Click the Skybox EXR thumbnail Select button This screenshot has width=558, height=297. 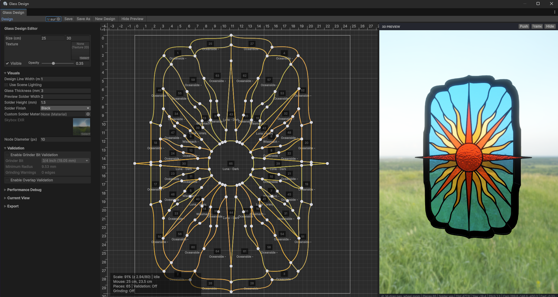coord(85,134)
